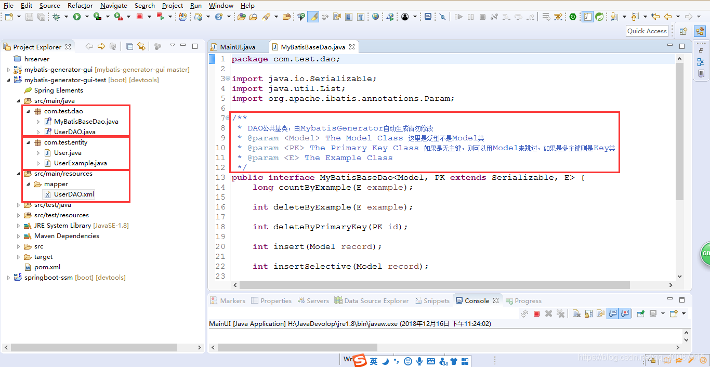This screenshot has height=367, width=710.
Task: Select the Debug icon in the toolbar
Action: pyautogui.click(x=55, y=16)
